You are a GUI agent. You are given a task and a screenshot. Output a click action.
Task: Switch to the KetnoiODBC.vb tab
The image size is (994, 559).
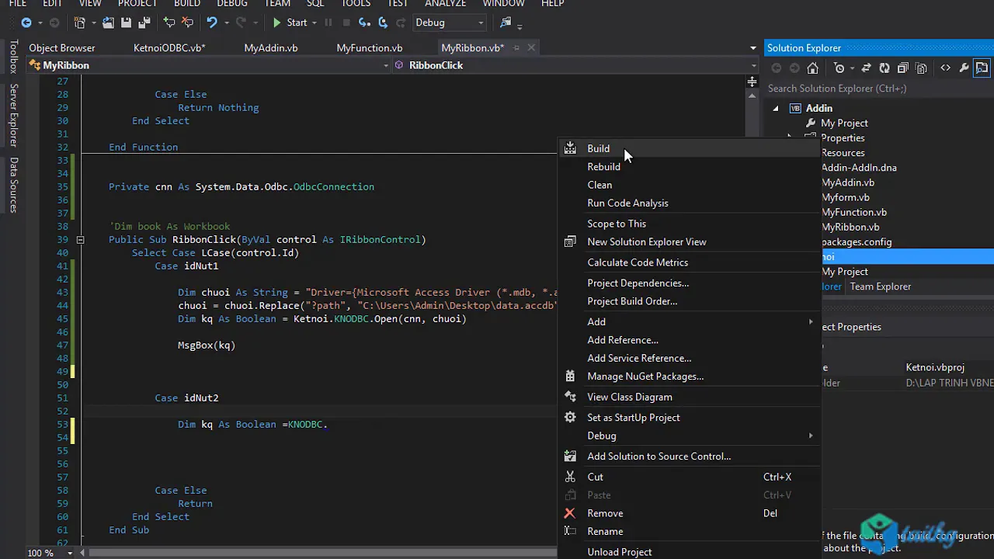click(169, 48)
